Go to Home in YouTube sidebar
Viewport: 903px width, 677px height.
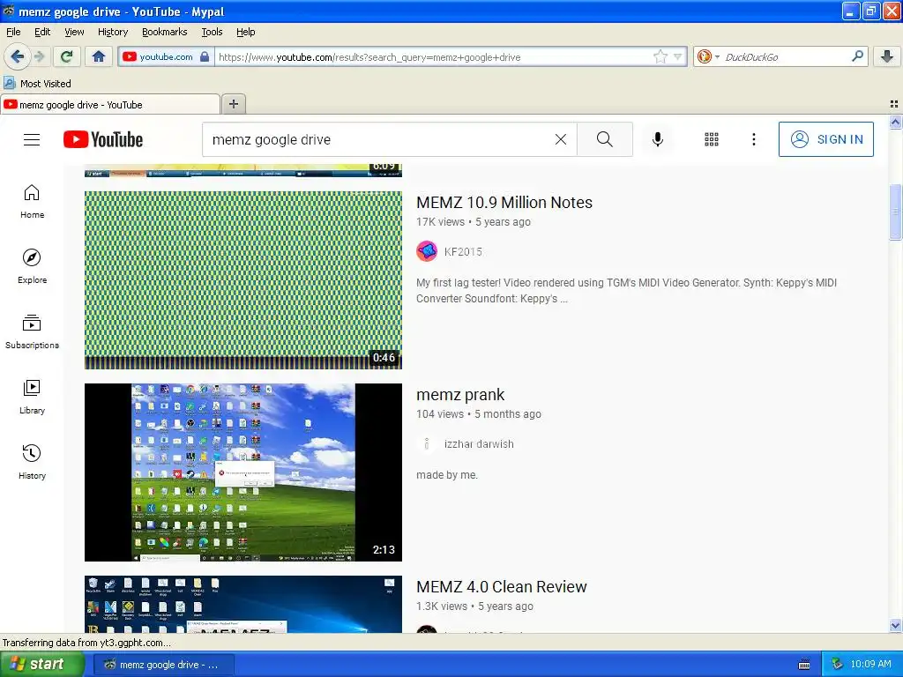pos(33,202)
